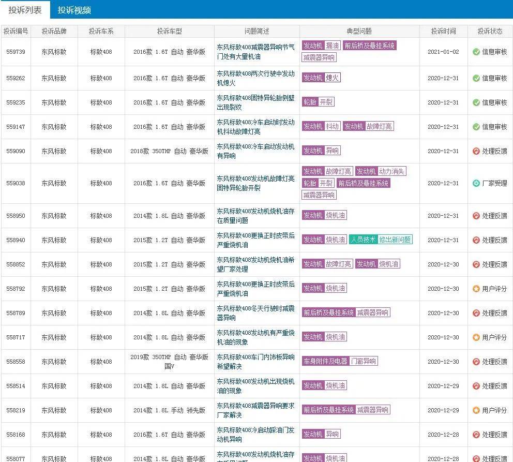The width and height of the screenshot is (513, 462).
Task: Open complaint 东风标致408冷启动踩油门发动机异响
Action: click(255, 435)
